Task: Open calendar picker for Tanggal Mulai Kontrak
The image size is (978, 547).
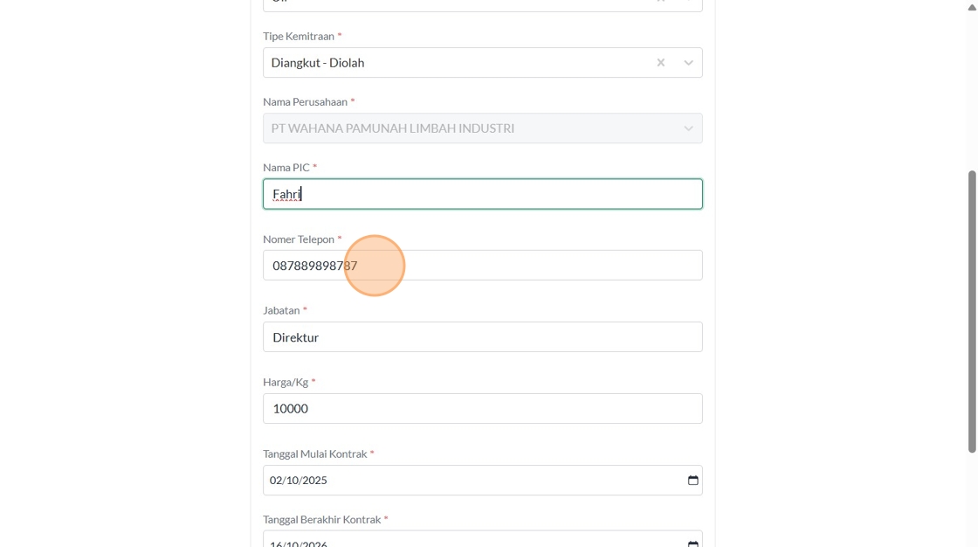Action: (693, 481)
